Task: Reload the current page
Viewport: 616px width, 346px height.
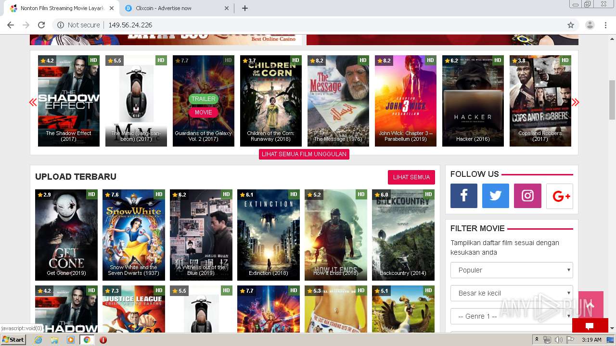Action: click(41, 25)
